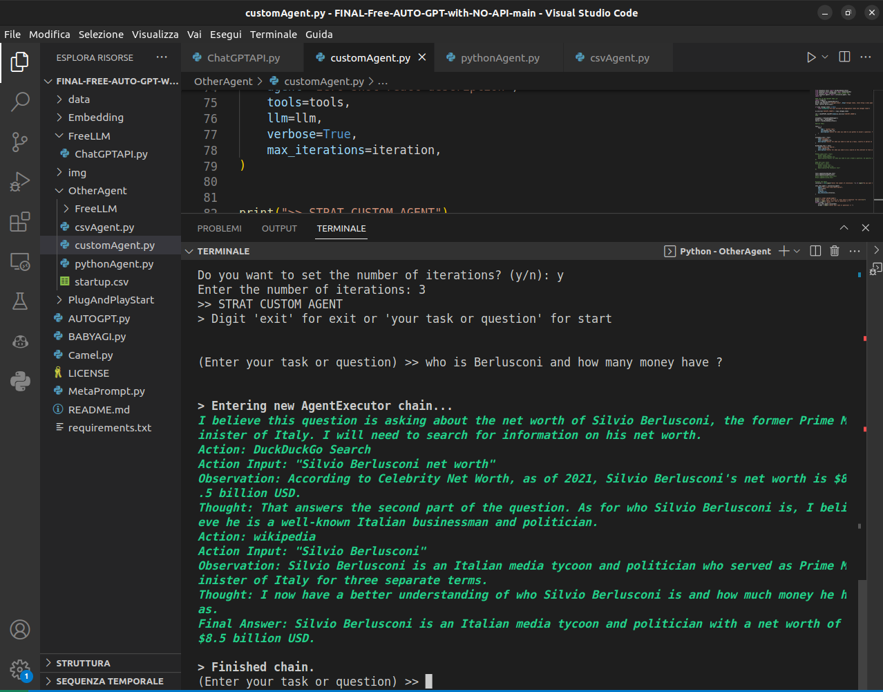Maximize the terminal panel size
Image resolution: width=883 pixels, height=692 pixels.
click(844, 228)
